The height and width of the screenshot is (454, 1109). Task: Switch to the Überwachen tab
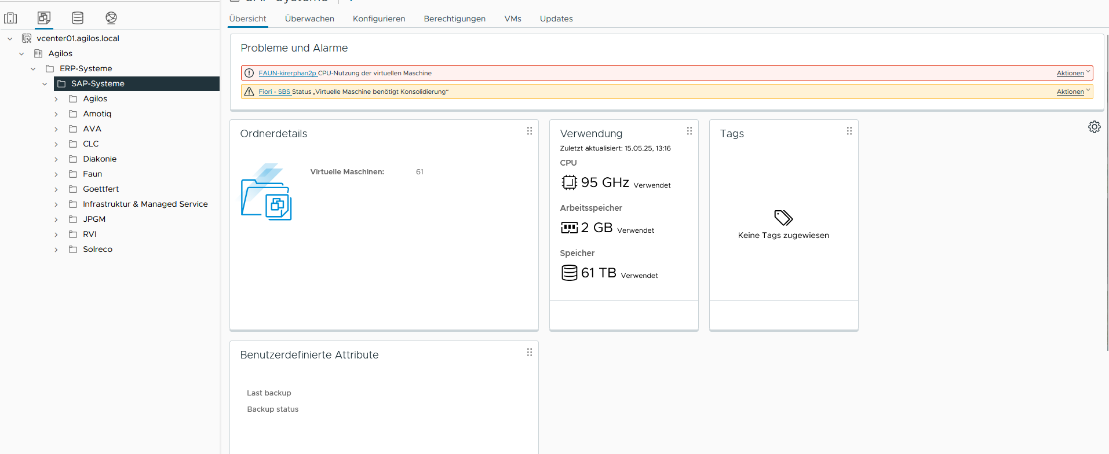(309, 19)
